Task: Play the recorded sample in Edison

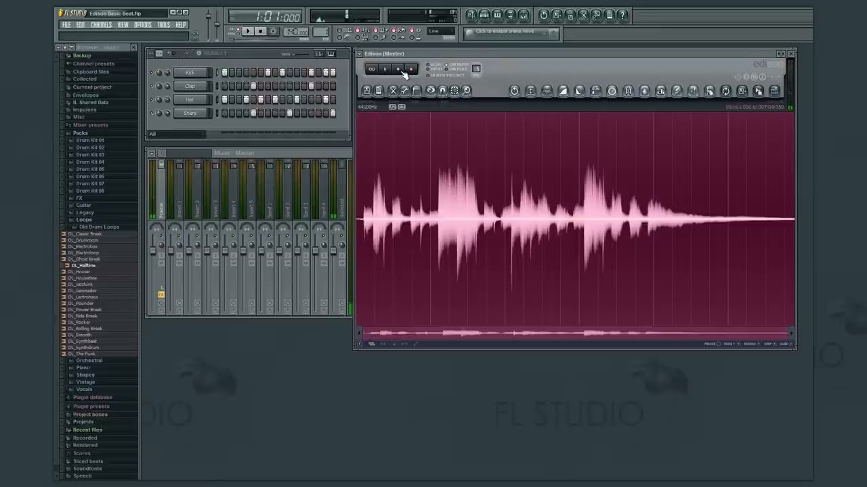Action: (385, 69)
